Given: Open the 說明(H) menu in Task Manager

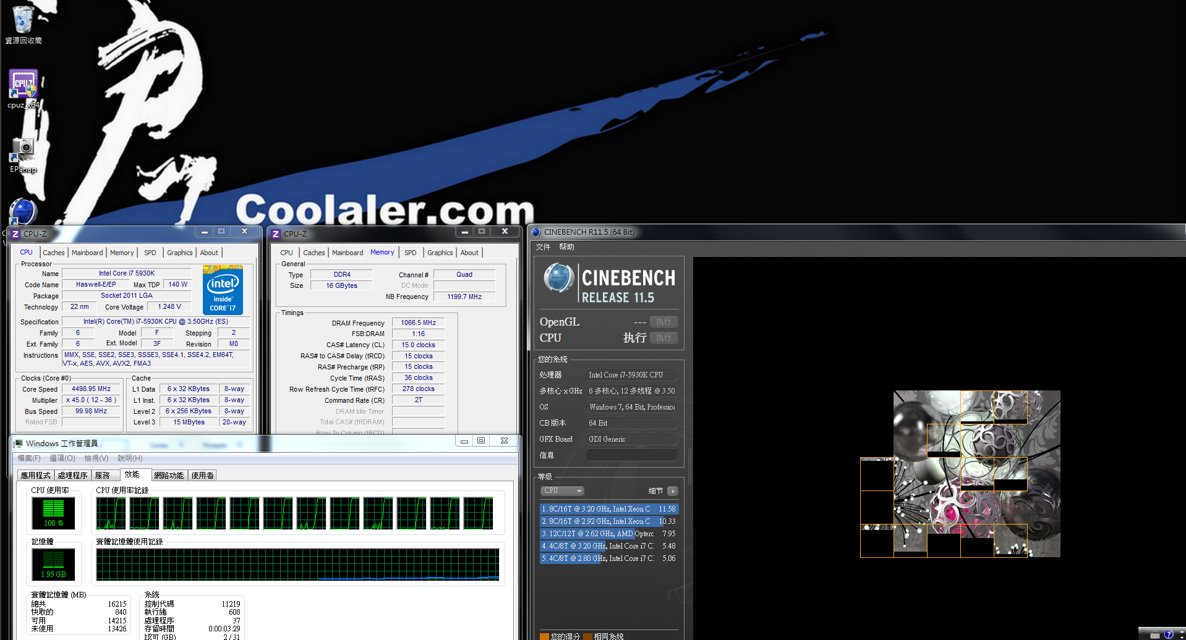Looking at the screenshot, I should click(130, 458).
